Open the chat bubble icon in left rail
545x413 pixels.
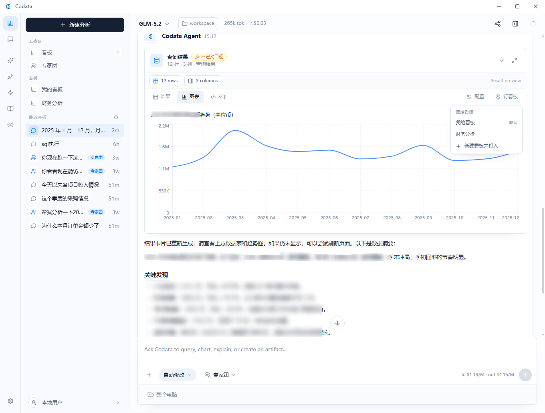(x=10, y=39)
